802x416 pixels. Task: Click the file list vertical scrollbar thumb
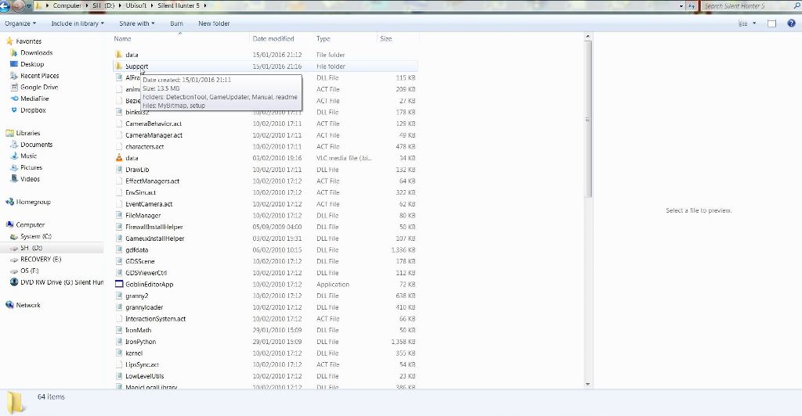[x=587, y=120]
